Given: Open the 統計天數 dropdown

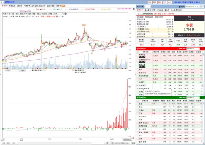Looking at the screenshot, I should [148, 6].
